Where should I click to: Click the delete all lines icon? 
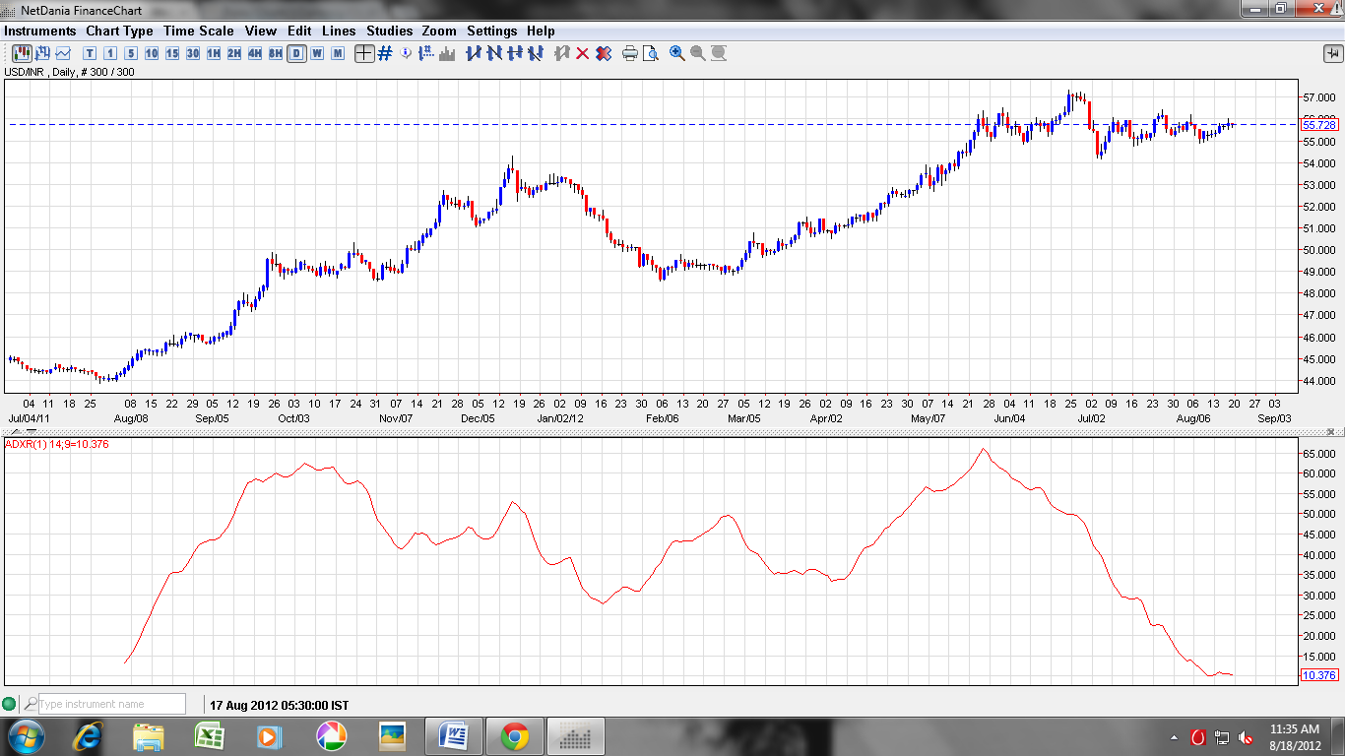(601, 54)
